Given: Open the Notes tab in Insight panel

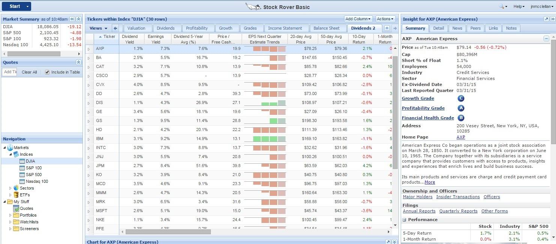Looking at the screenshot, I should point(511,28).
